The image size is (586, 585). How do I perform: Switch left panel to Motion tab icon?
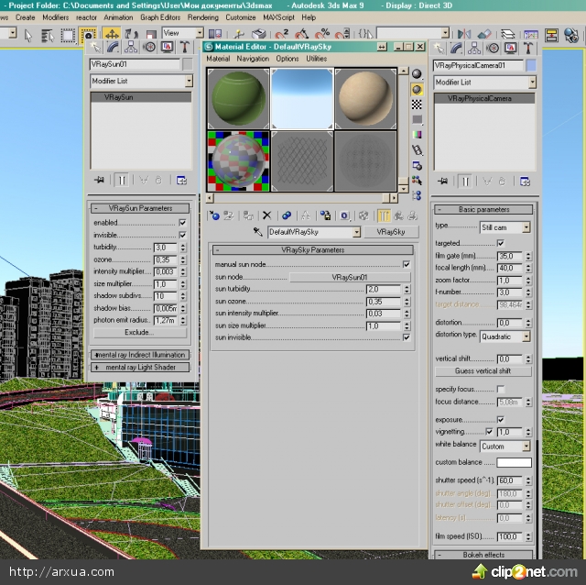(x=149, y=47)
